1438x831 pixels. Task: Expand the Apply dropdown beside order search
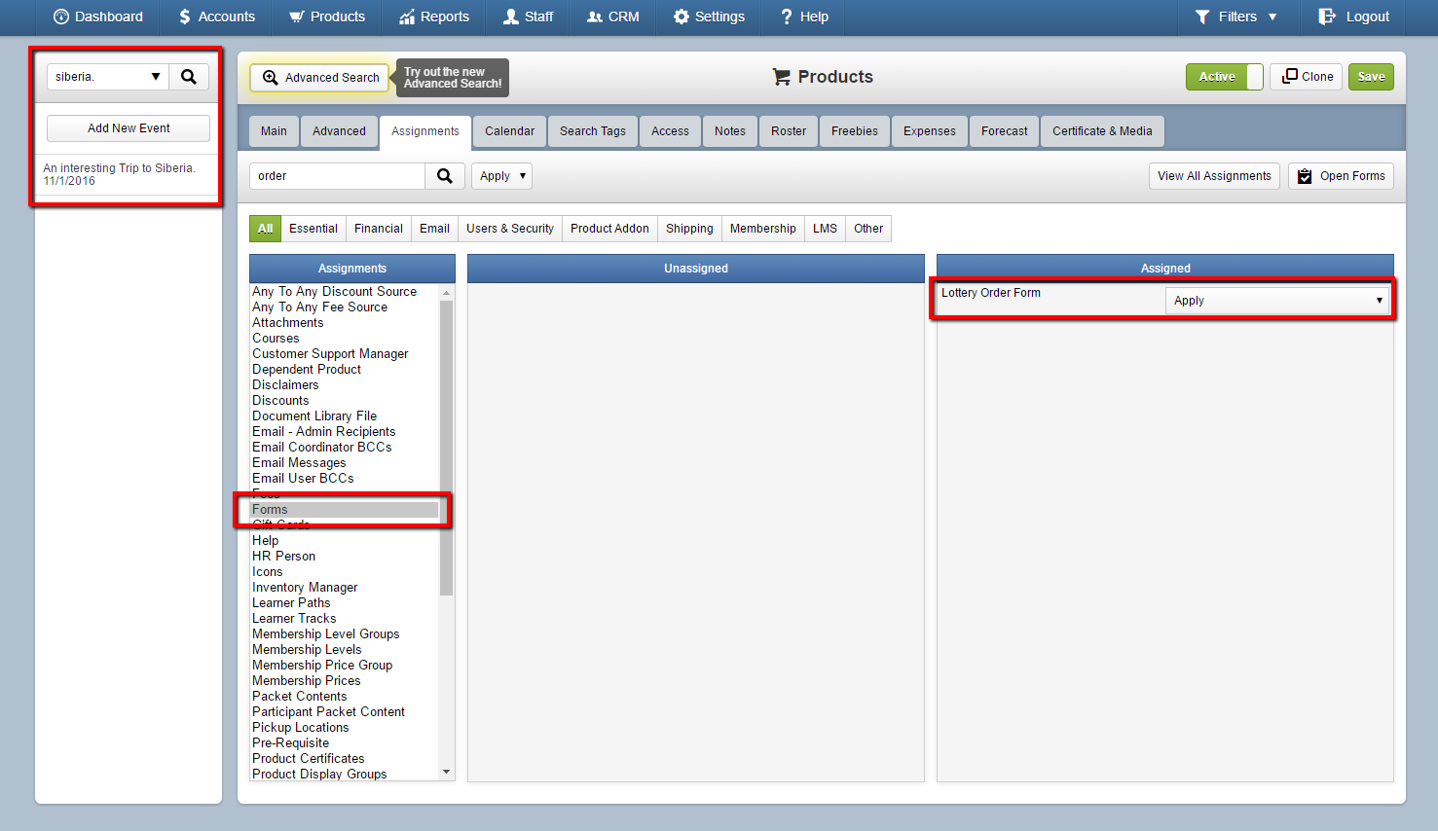point(502,176)
